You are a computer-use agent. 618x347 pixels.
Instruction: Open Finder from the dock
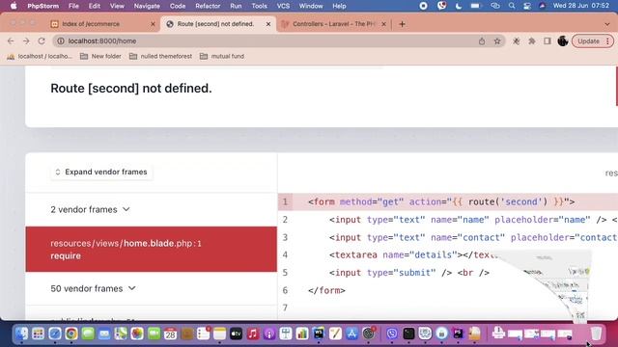coord(21,334)
